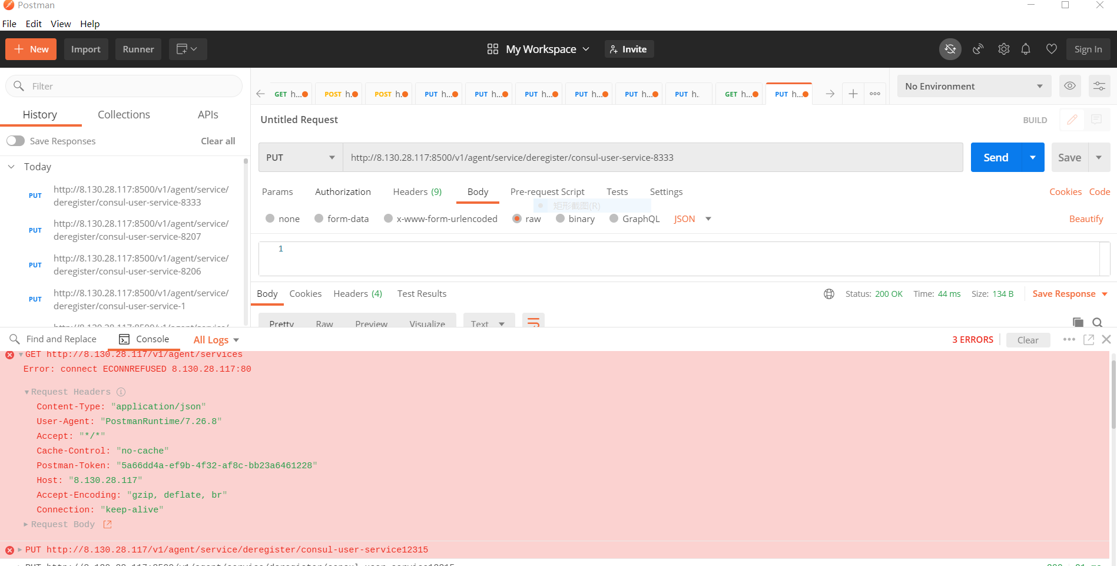Image resolution: width=1117 pixels, height=566 pixels.
Task: Click the sync status icon in header
Action: coord(950,49)
